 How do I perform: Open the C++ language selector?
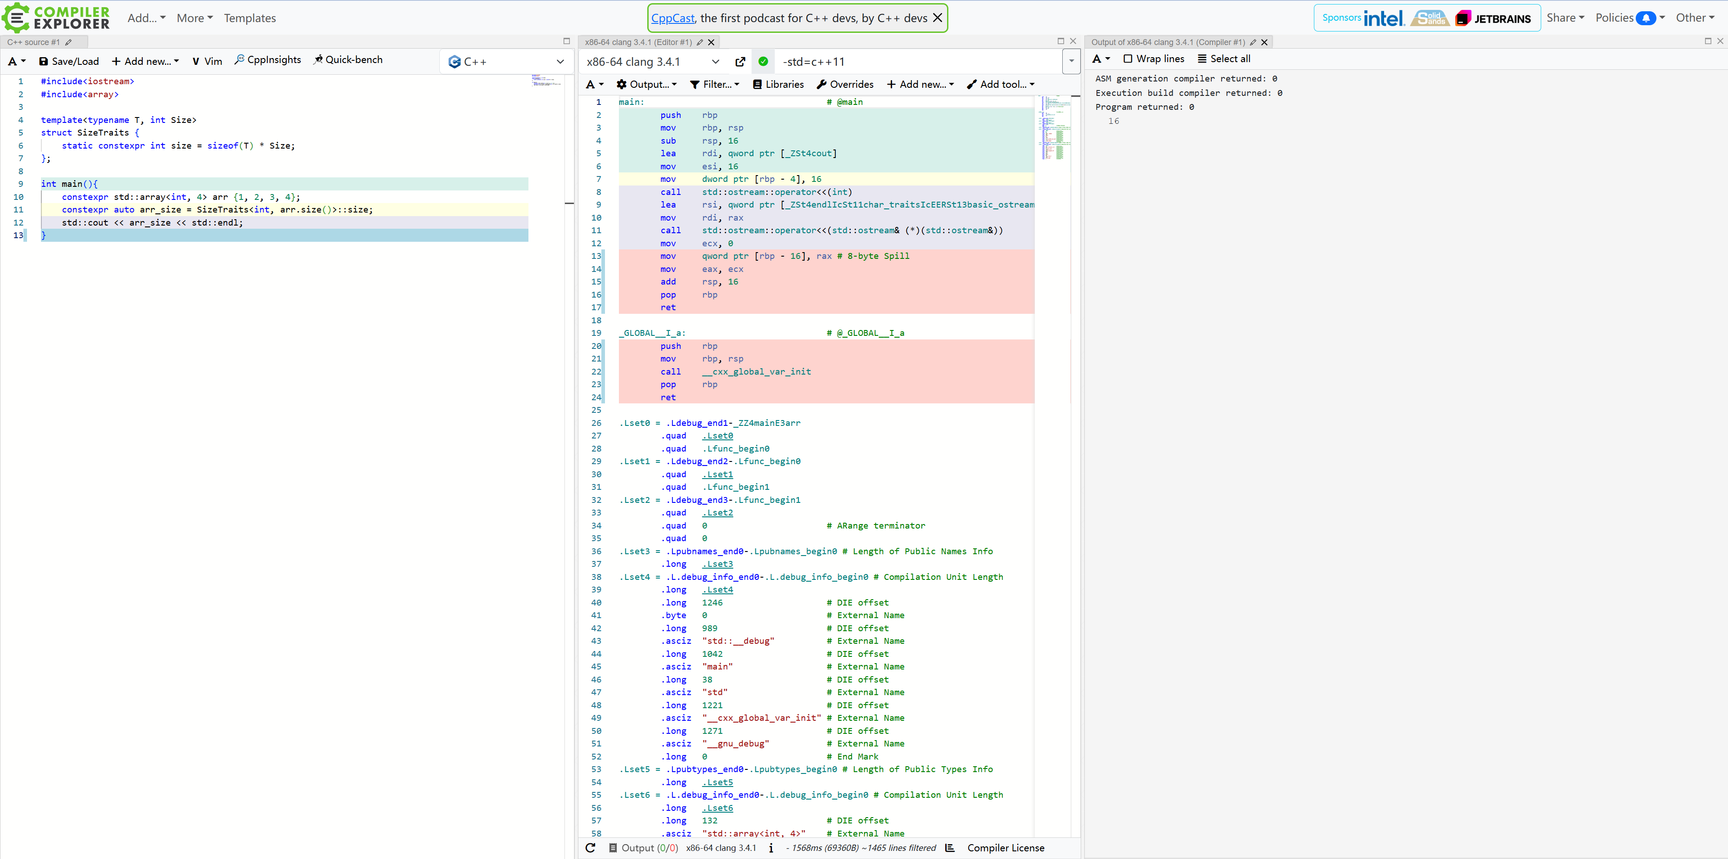(506, 62)
